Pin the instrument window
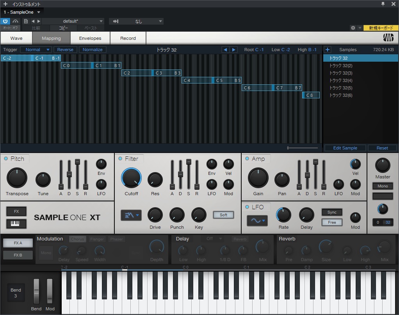Image resolution: width=399 pixels, height=315 pixels. tap(383, 4)
